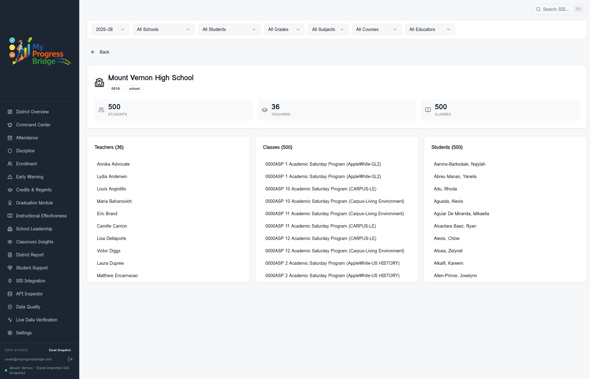Click the API Inspector database icon
The image size is (590, 379).
click(x=10, y=294)
